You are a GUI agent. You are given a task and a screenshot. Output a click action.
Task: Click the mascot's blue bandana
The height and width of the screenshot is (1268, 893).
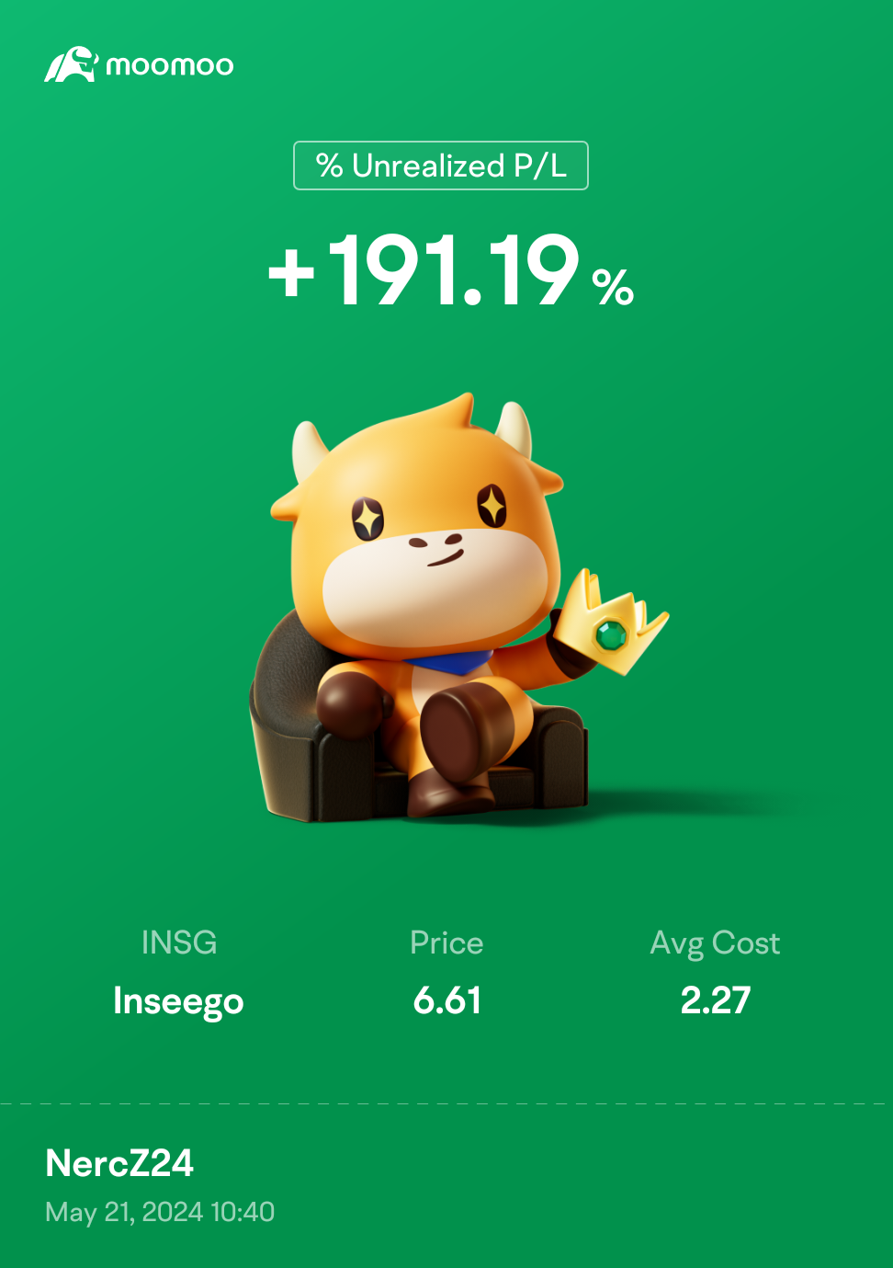click(x=450, y=662)
